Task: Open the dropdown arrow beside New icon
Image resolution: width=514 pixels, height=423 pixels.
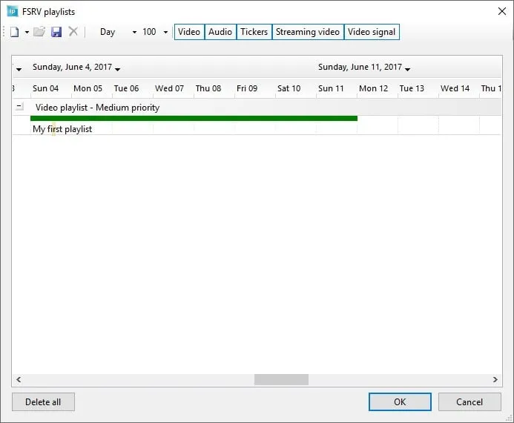Action: coord(27,33)
